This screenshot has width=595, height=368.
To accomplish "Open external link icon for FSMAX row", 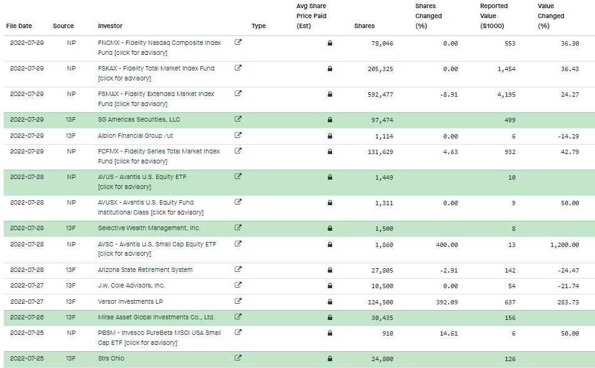I will click(x=238, y=93).
